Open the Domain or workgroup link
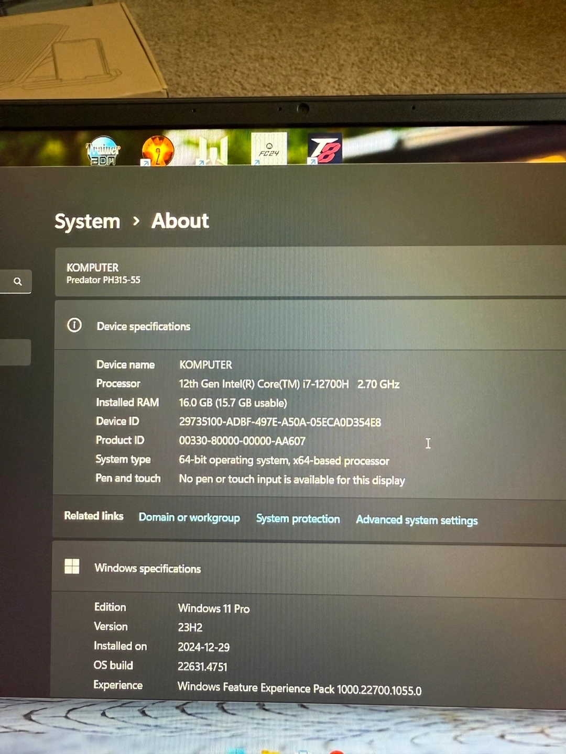The width and height of the screenshot is (566, 754). (x=189, y=517)
